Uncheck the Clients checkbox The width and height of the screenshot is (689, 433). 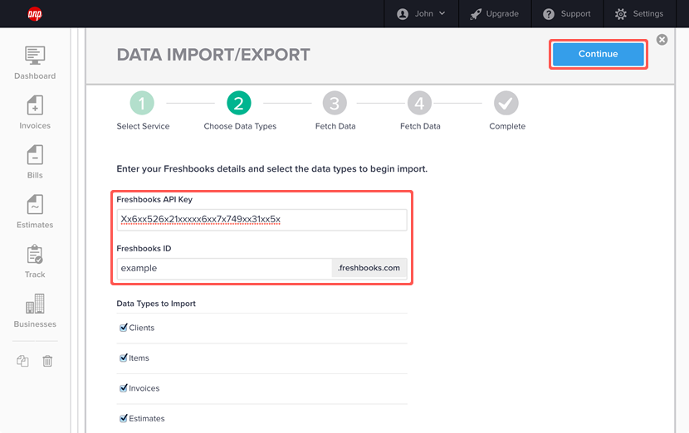[x=124, y=328]
